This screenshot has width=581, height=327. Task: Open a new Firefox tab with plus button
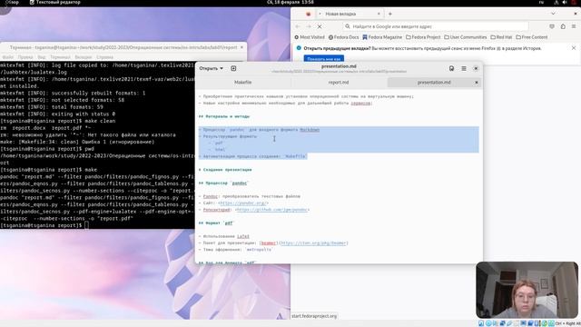(x=389, y=14)
